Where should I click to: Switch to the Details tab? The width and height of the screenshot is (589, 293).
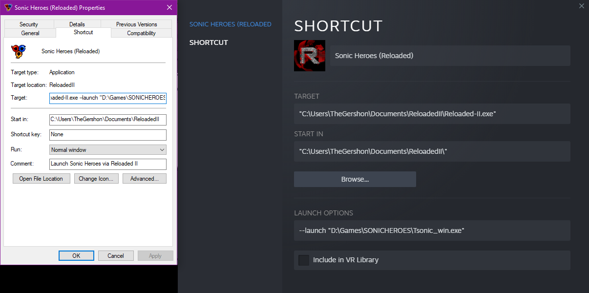click(77, 24)
